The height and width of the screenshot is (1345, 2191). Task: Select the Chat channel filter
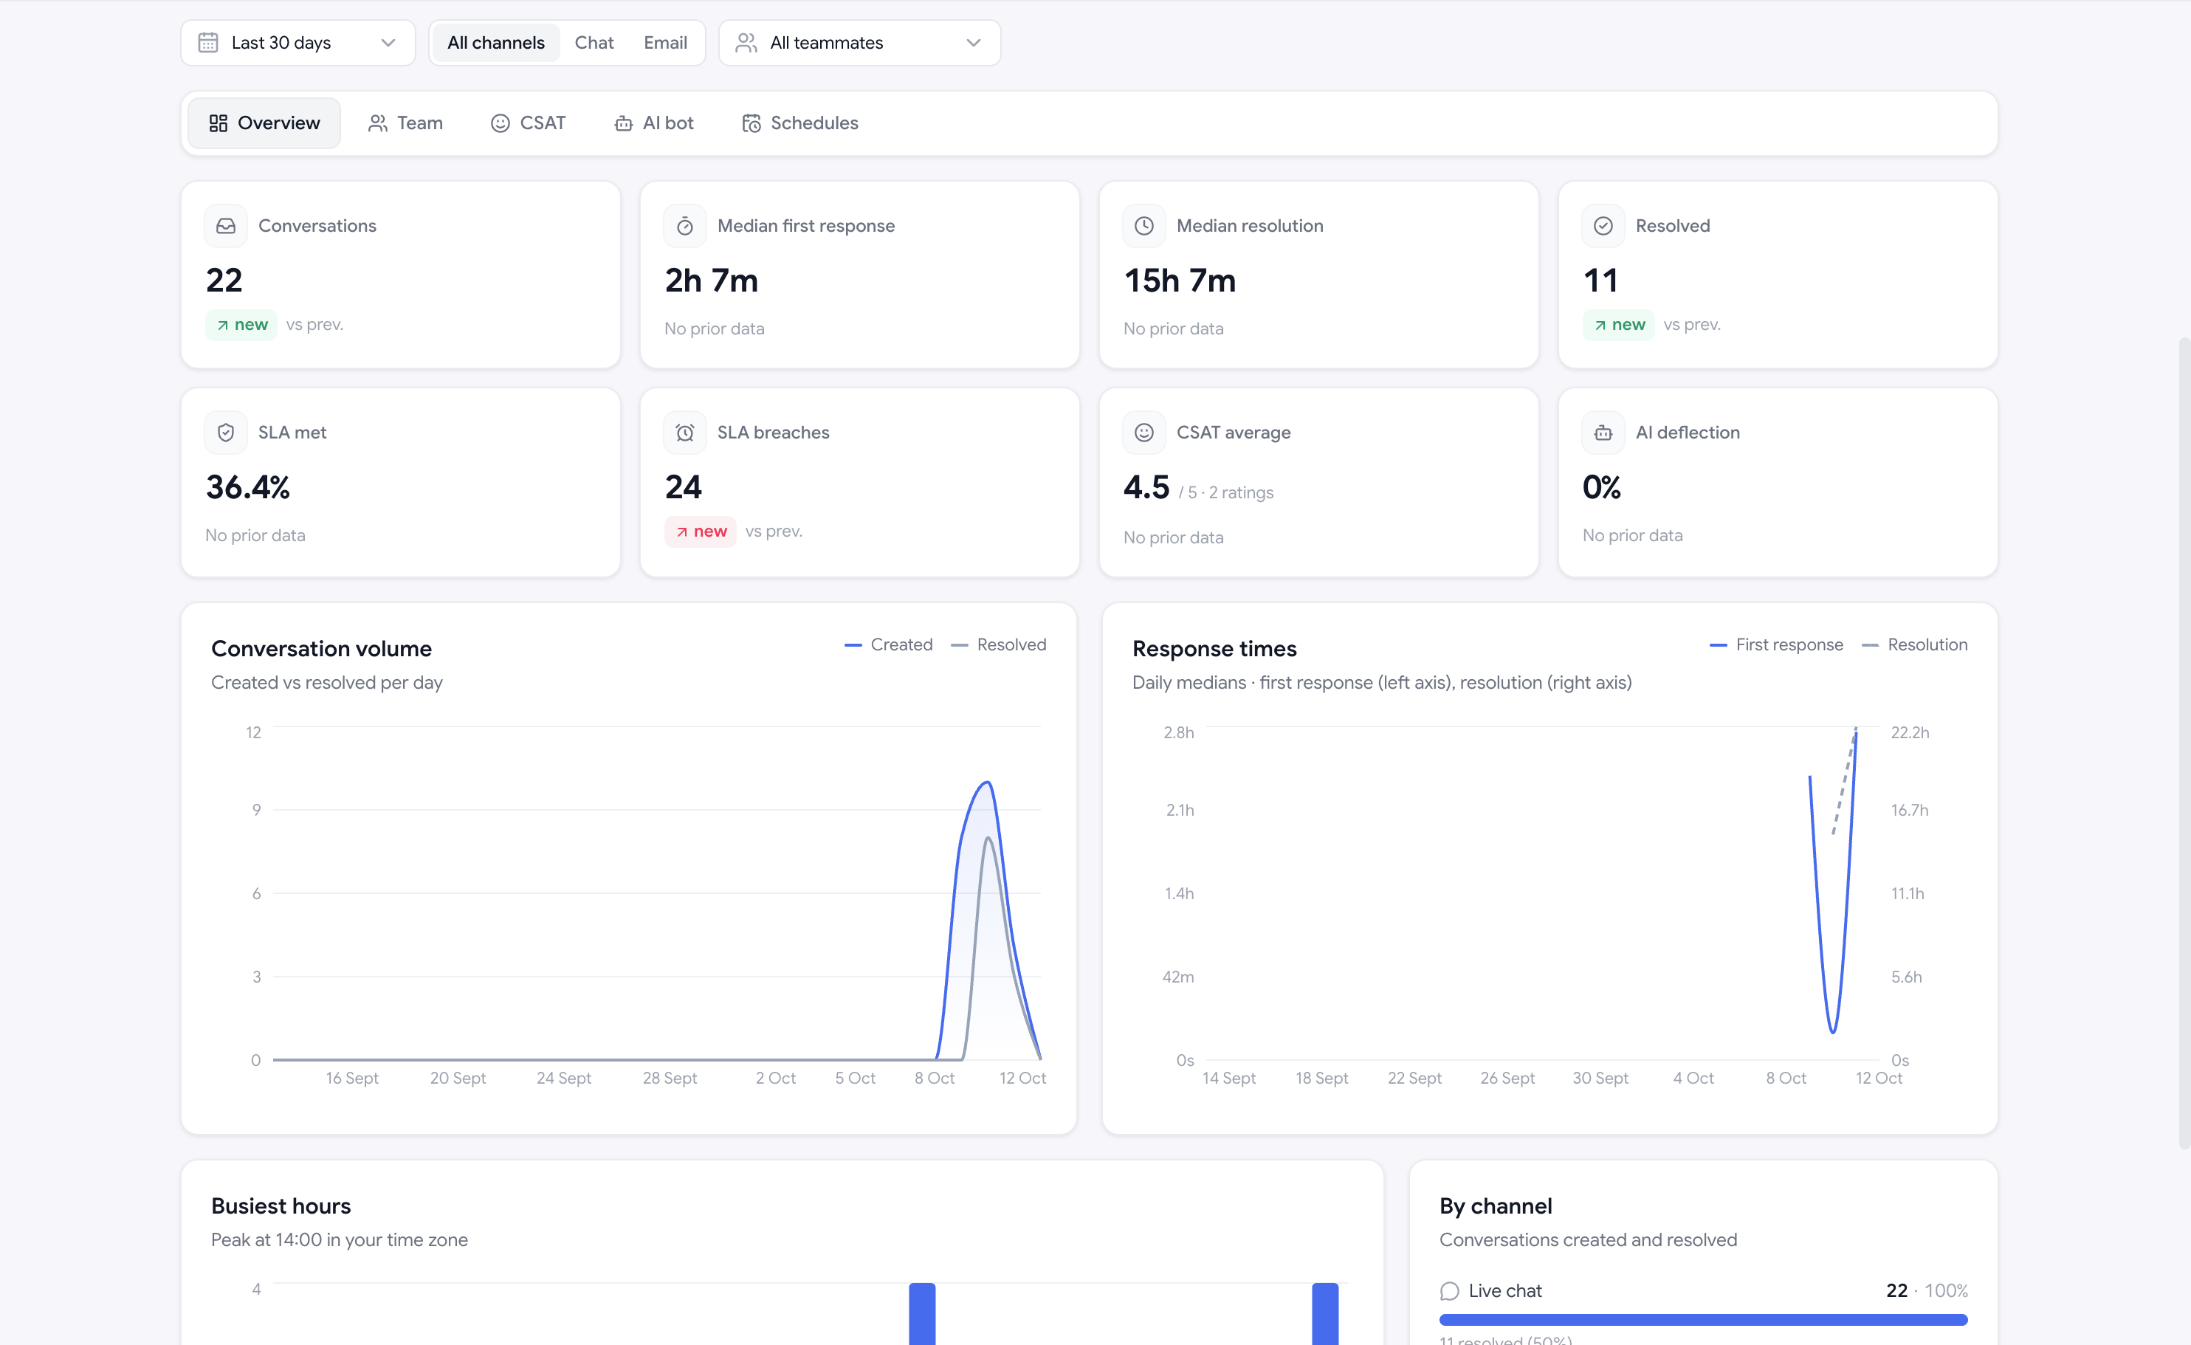[x=594, y=43]
